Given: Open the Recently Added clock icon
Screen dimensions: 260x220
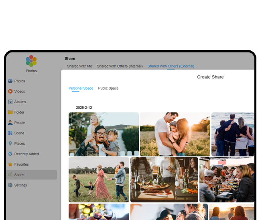Looking at the screenshot, I should (x=10, y=154).
